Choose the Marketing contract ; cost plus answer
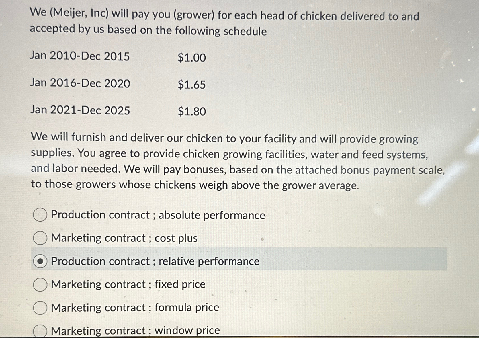Viewport: 479px width, 338px height. click(x=40, y=238)
